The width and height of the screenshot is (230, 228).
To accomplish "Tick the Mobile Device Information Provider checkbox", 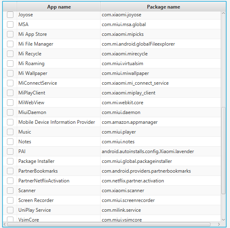I will coord(10,122).
